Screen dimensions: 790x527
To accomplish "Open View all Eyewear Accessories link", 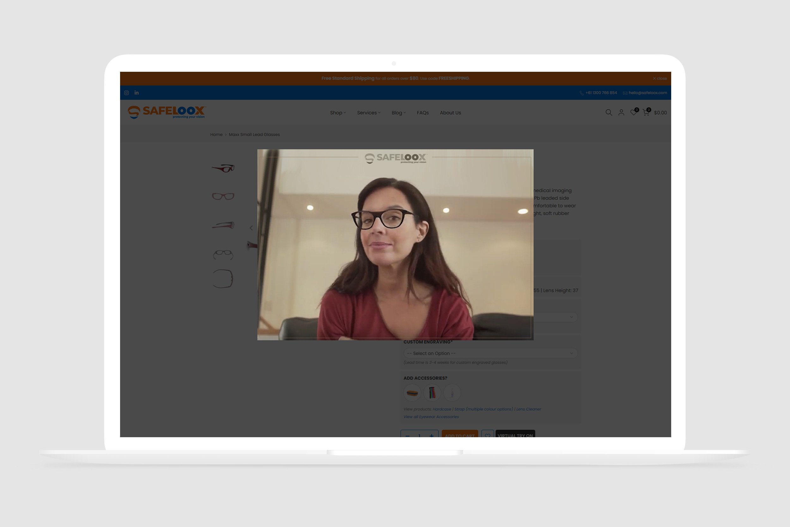I will pos(431,417).
